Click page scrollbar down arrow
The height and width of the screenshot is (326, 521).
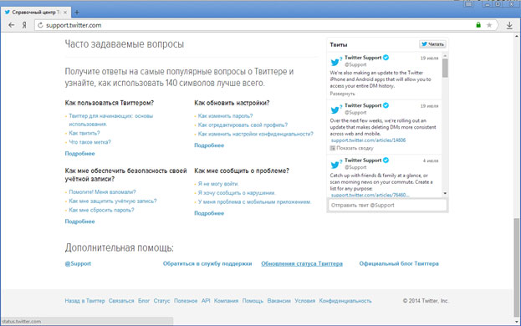(x=517, y=323)
